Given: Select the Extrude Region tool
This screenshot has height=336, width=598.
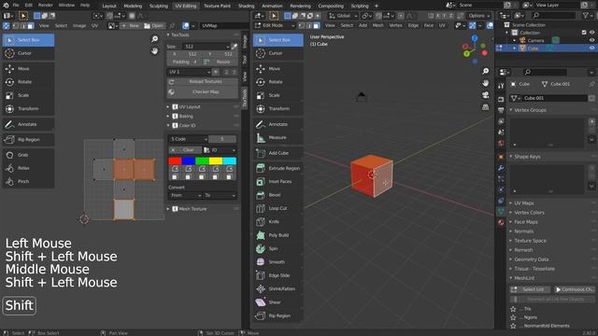Looking at the screenshot, I should point(278,168).
